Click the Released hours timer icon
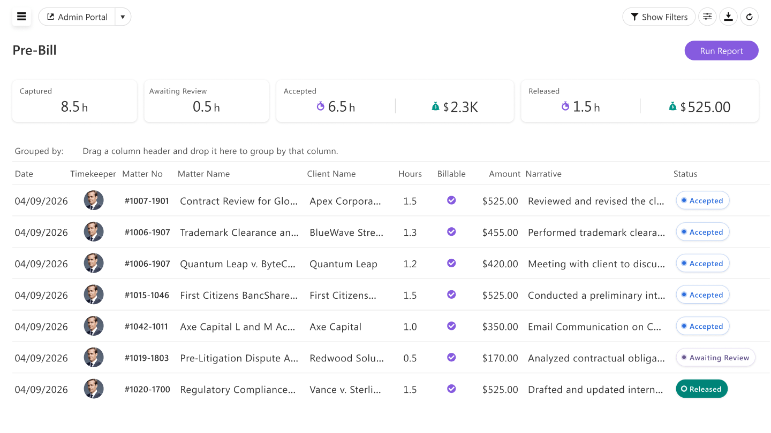This screenshot has height=433, width=771. point(565,106)
